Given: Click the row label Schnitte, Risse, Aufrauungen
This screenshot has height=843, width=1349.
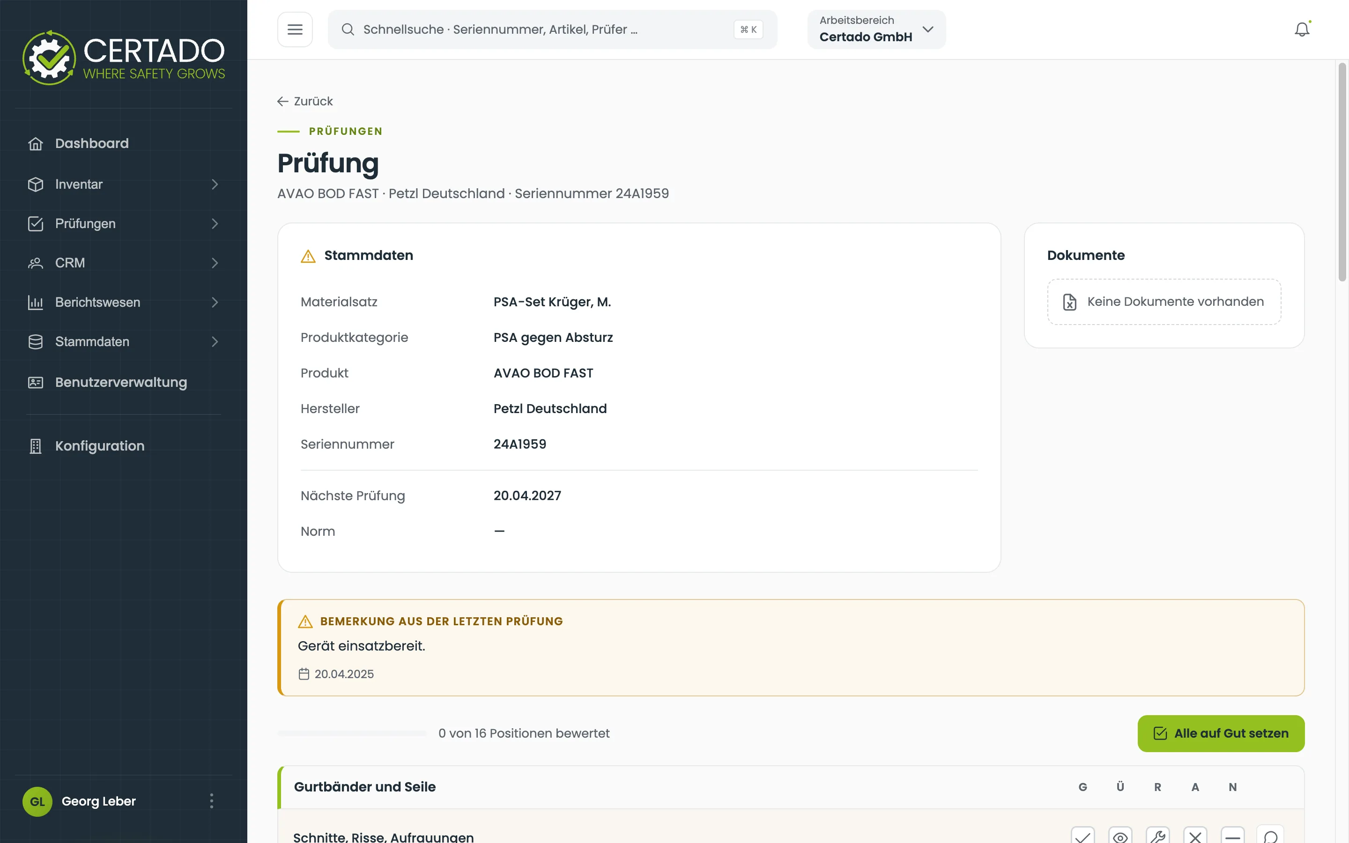Looking at the screenshot, I should [x=384, y=837].
